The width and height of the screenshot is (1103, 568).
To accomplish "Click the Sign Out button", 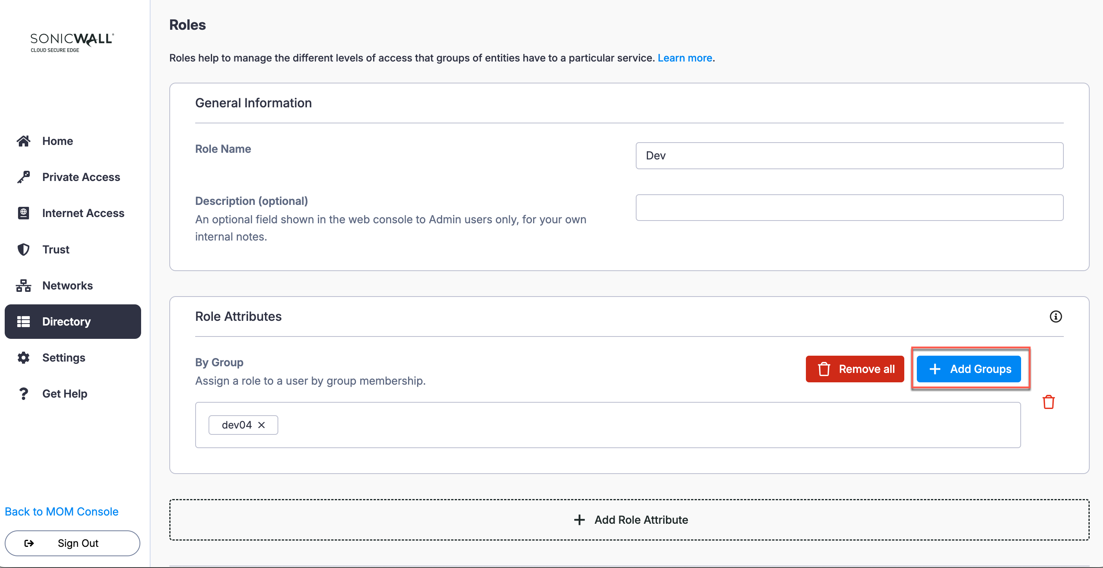I will click(x=73, y=543).
